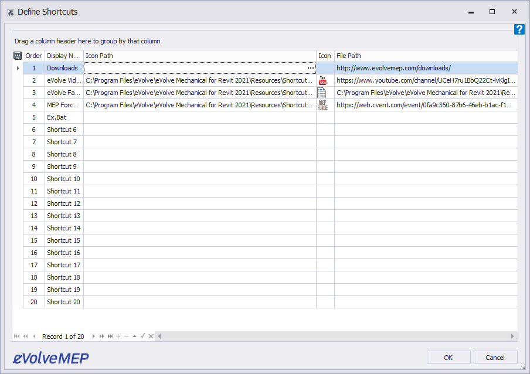Select the Ex.Bat display name cell
530x374 pixels.
tap(64, 117)
